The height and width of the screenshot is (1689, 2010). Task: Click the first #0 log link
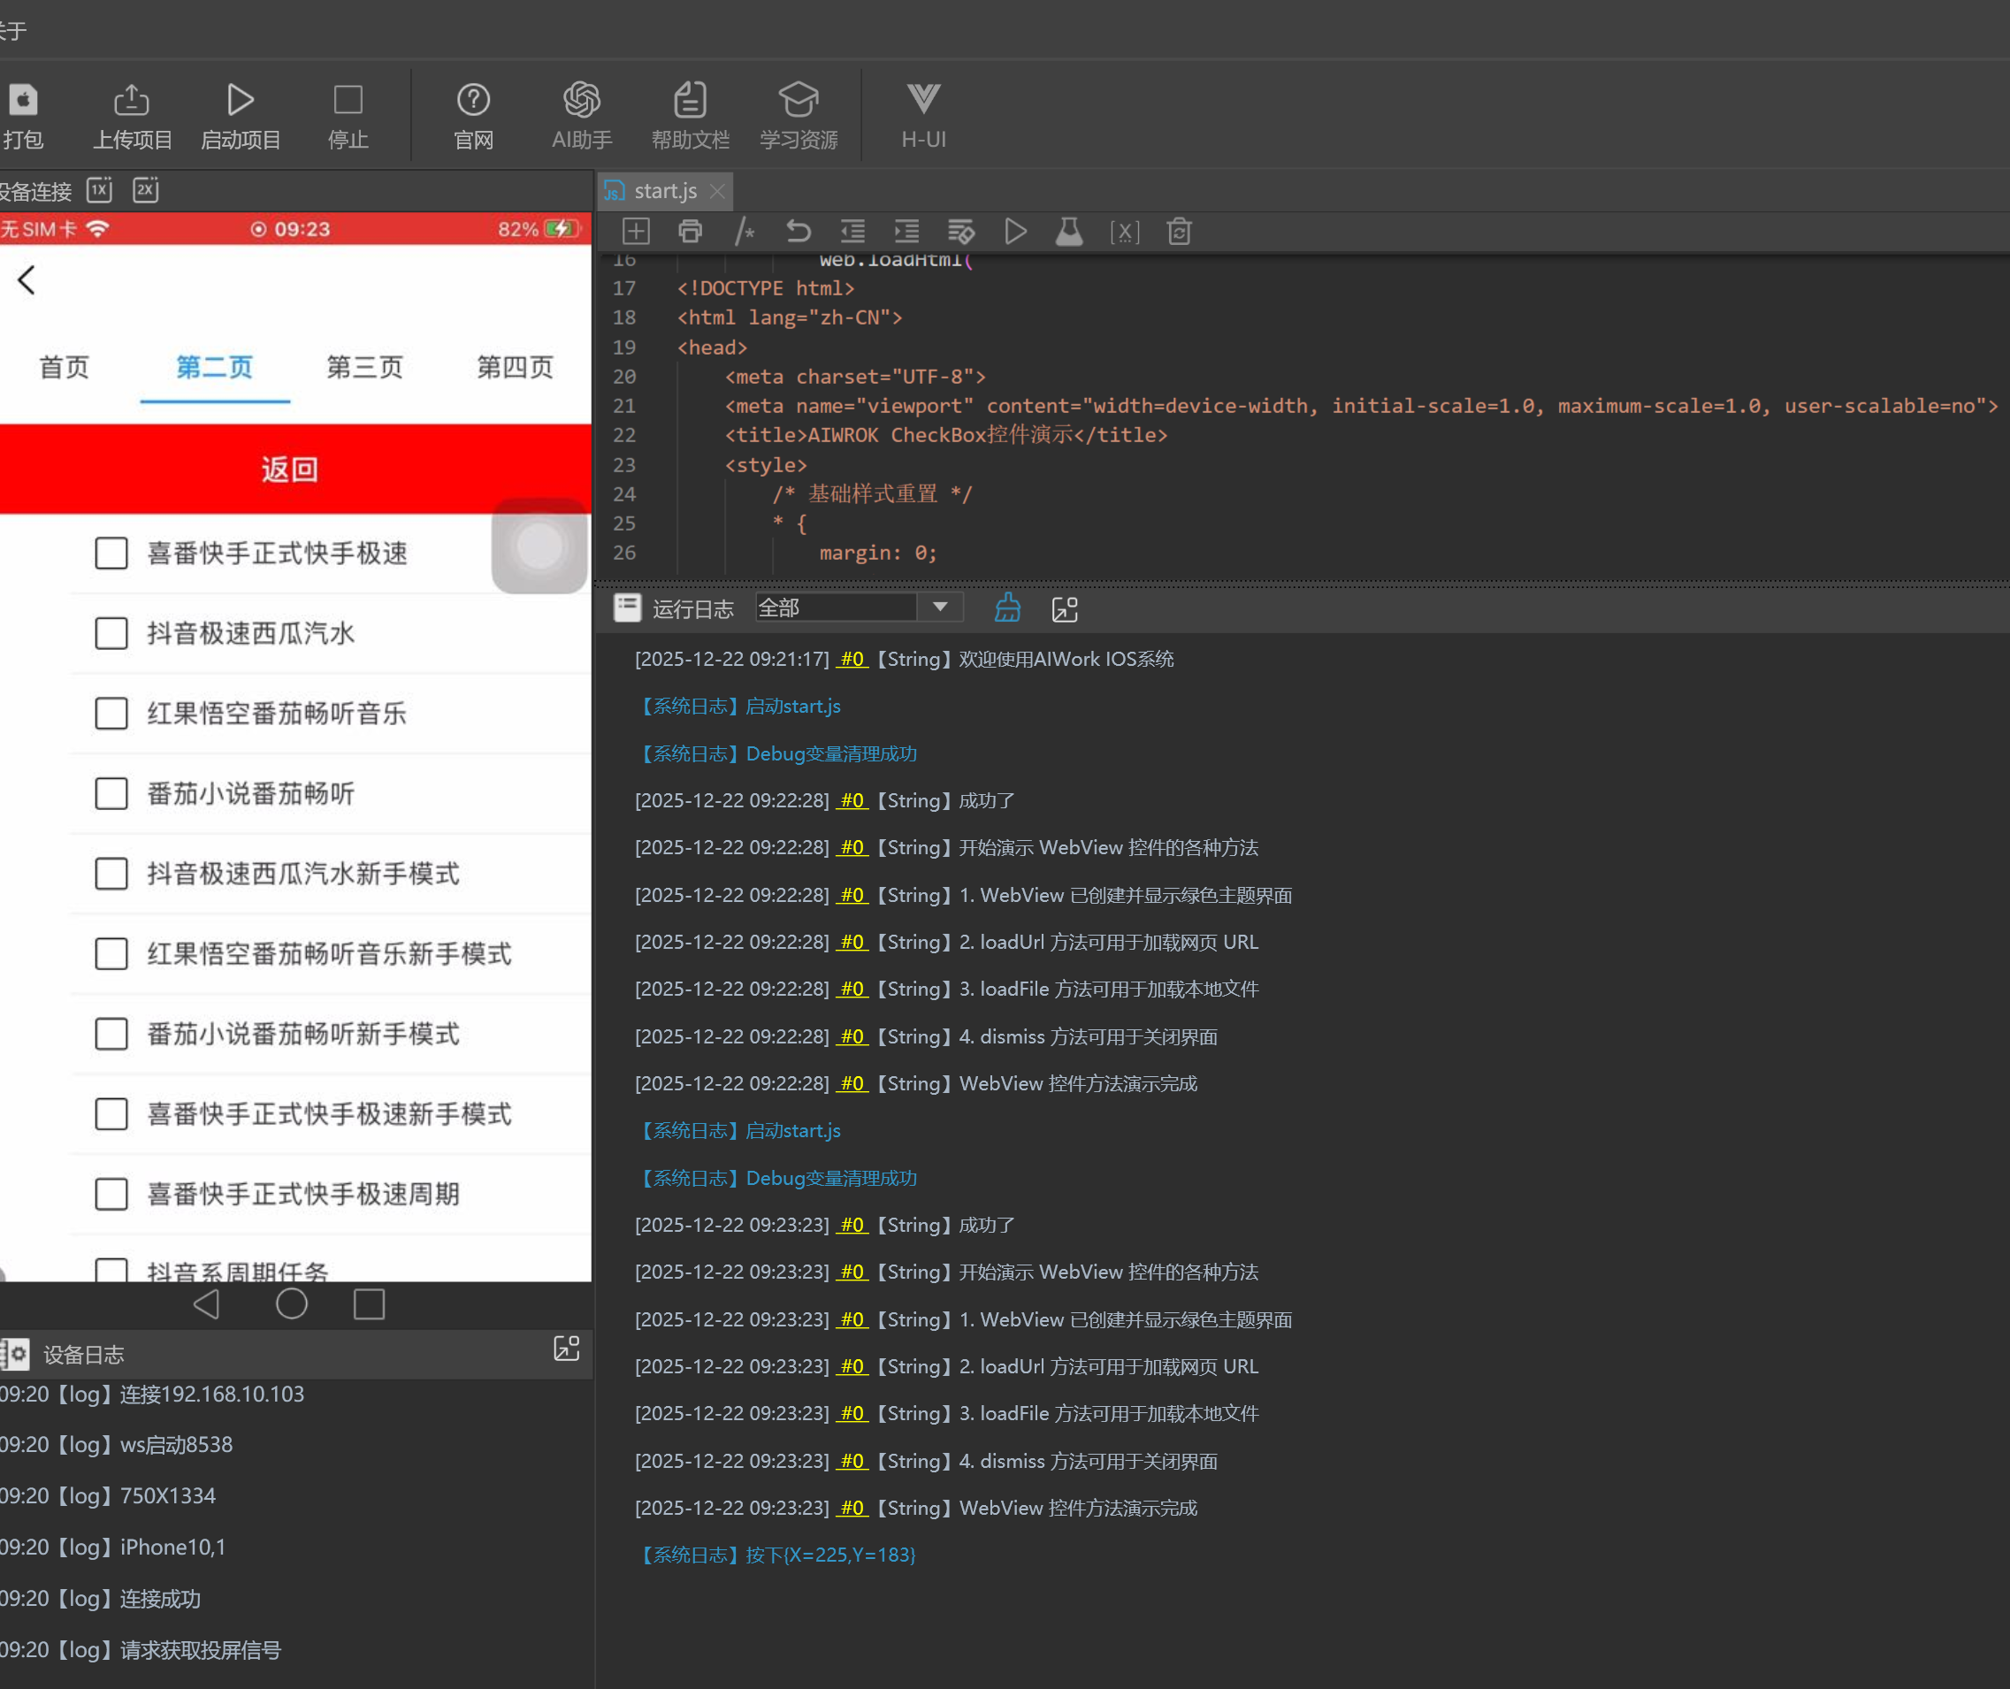pyautogui.click(x=852, y=659)
